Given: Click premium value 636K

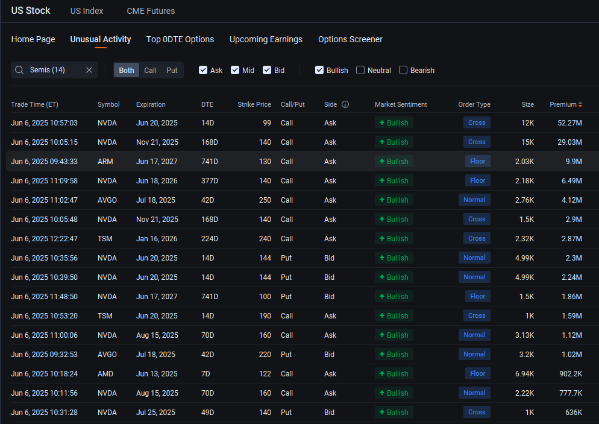Looking at the screenshot, I should [574, 412].
